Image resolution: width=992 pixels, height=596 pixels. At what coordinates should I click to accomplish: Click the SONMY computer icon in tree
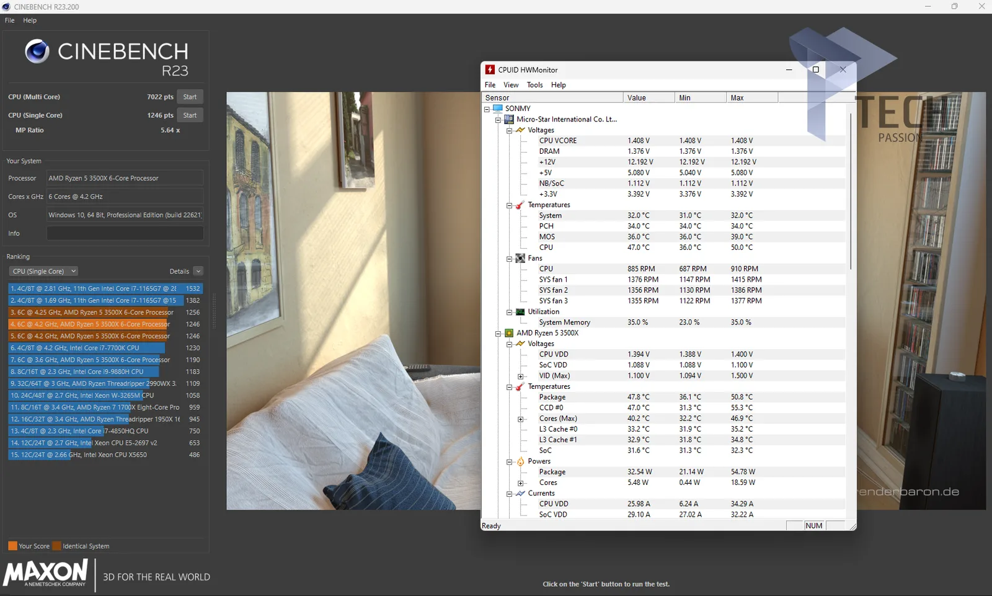498,109
